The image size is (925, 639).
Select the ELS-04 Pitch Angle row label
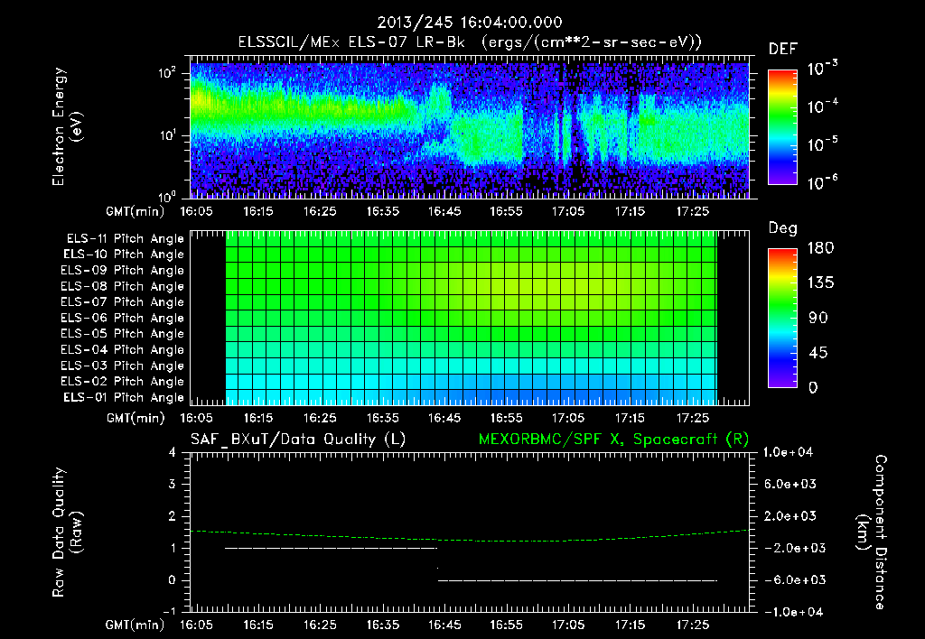pyautogui.click(x=123, y=350)
